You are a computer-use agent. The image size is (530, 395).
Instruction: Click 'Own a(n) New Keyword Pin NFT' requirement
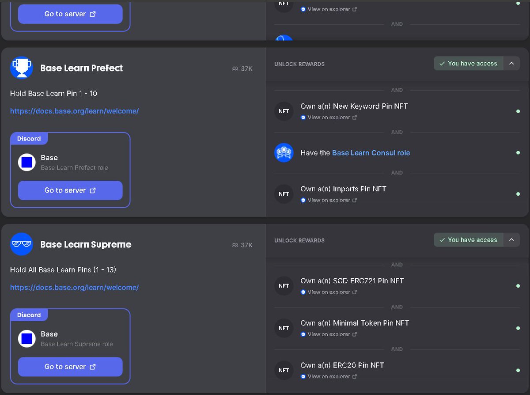(354, 106)
